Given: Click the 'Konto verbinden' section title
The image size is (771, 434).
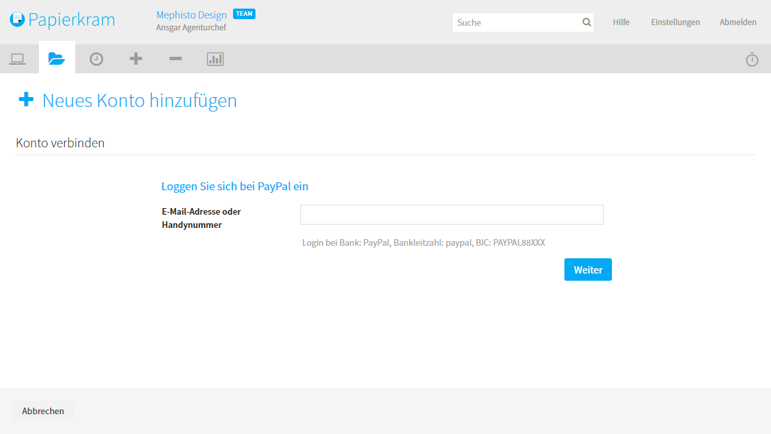Looking at the screenshot, I should [x=60, y=143].
